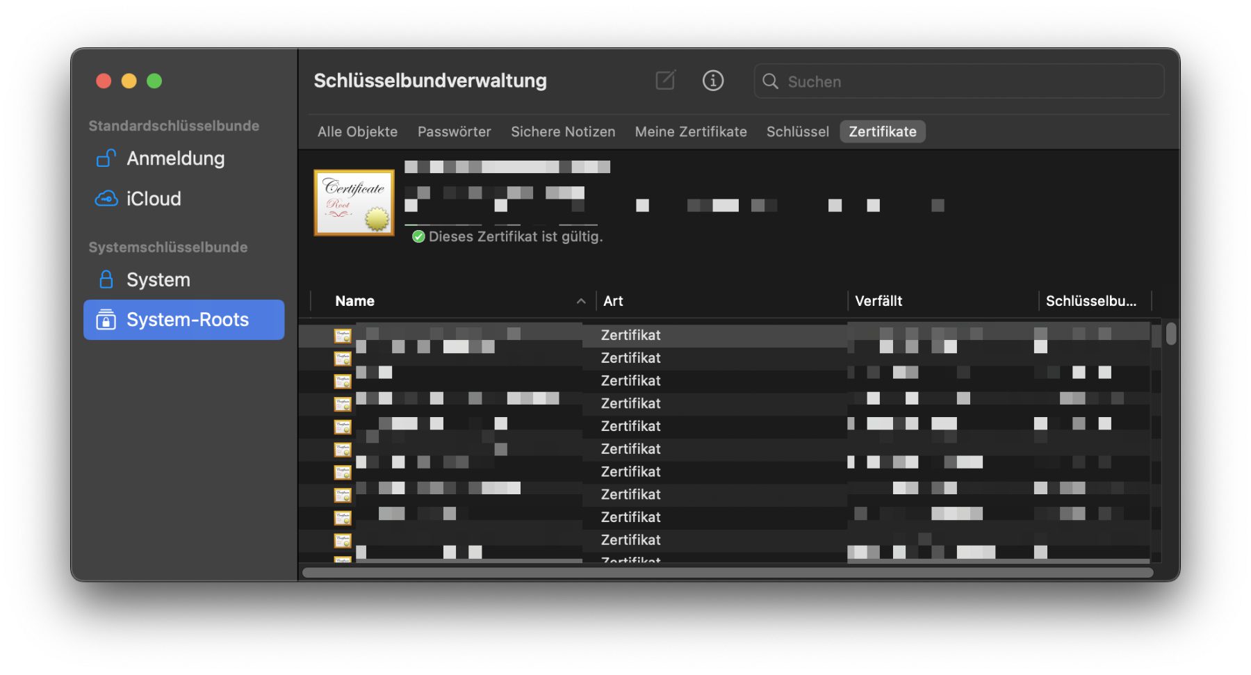
Task: Switch to the Alle Objekte tab
Action: [x=357, y=131]
